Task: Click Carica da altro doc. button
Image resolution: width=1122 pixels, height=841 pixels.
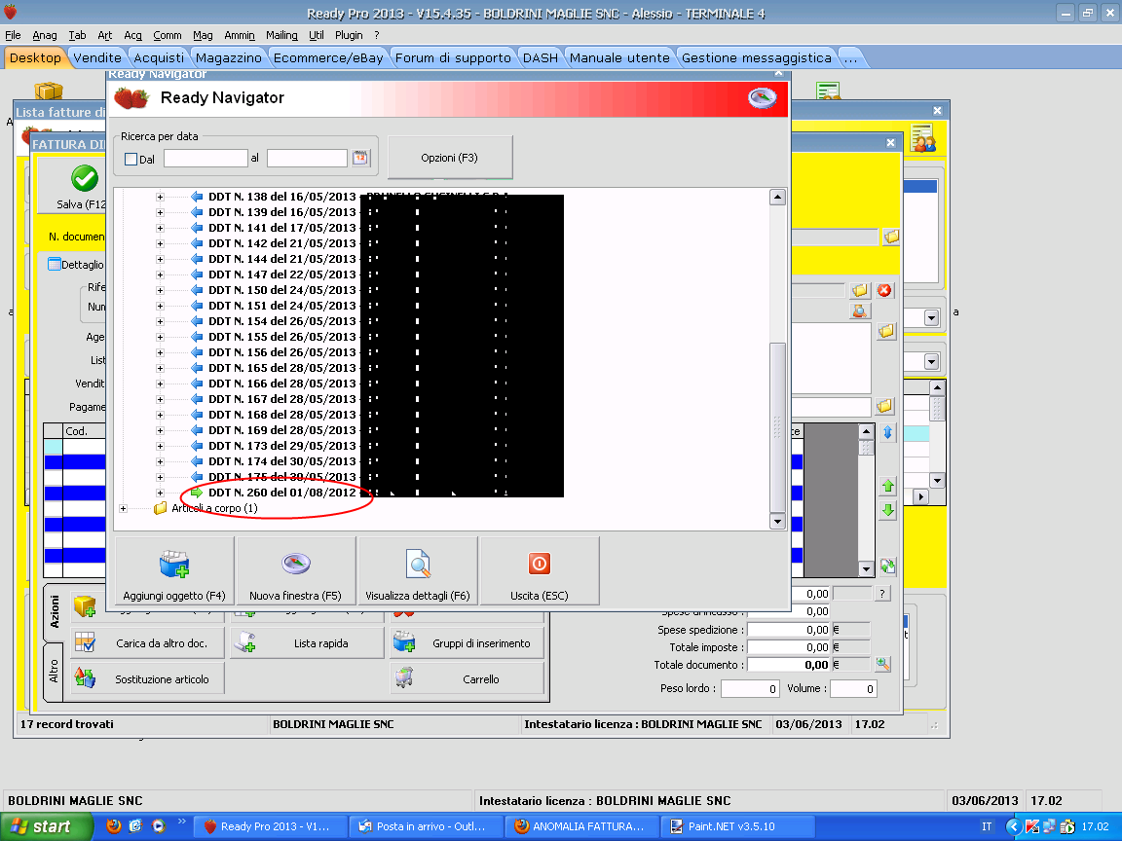Action: point(147,642)
